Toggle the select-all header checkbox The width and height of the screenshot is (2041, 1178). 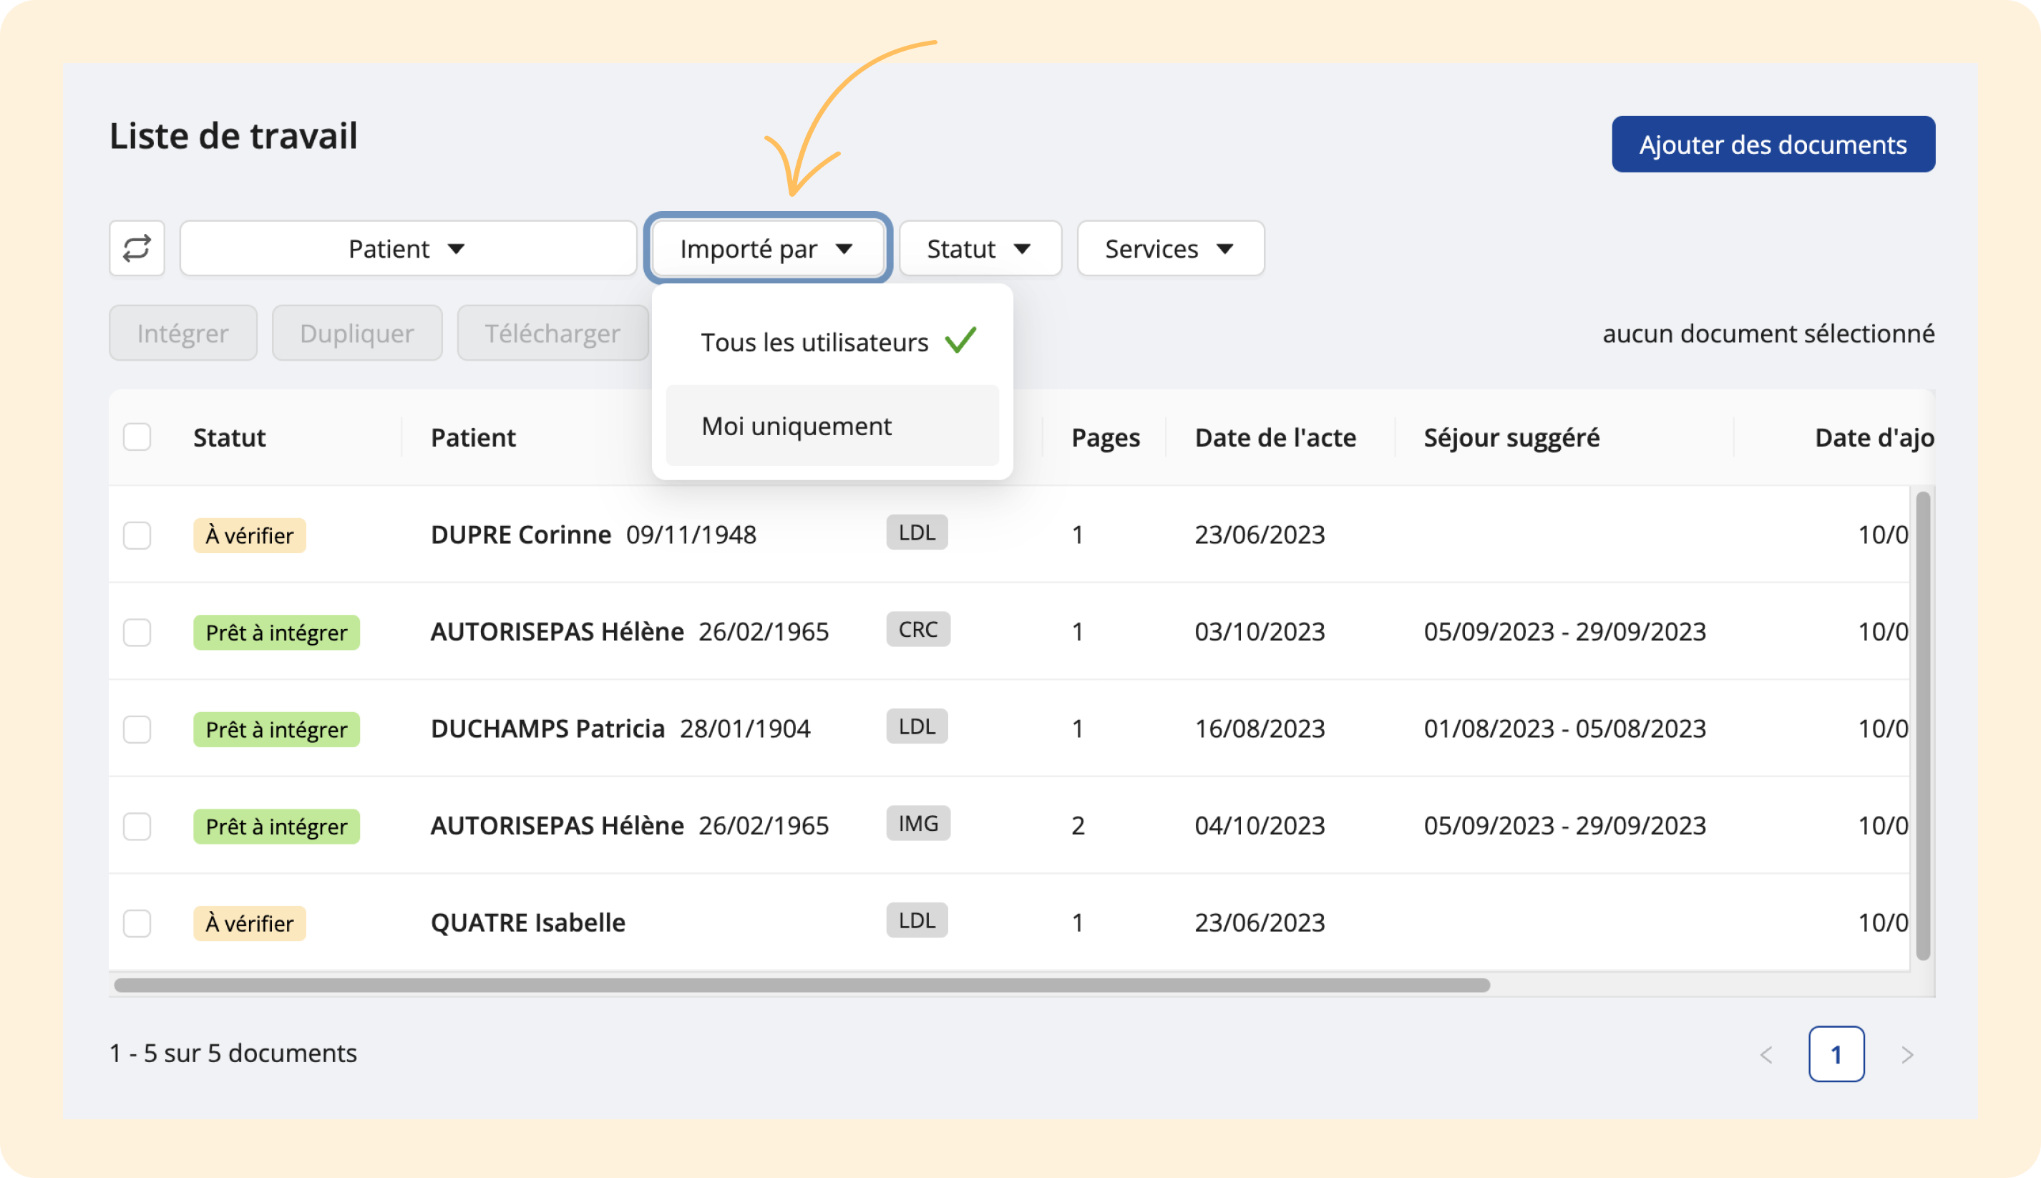[x=137, y=437]
